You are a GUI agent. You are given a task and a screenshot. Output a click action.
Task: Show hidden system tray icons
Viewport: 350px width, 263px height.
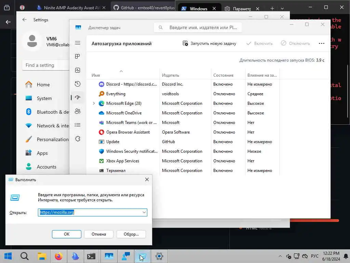tap(280, 256)
